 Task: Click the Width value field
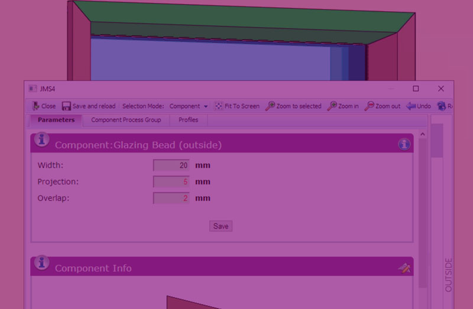171,165
